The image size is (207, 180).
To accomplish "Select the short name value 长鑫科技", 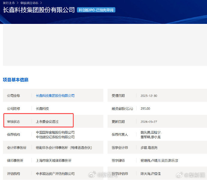I will coord(42,109).
